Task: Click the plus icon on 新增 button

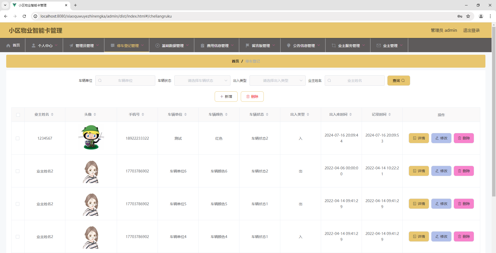Action: point(222,97)
